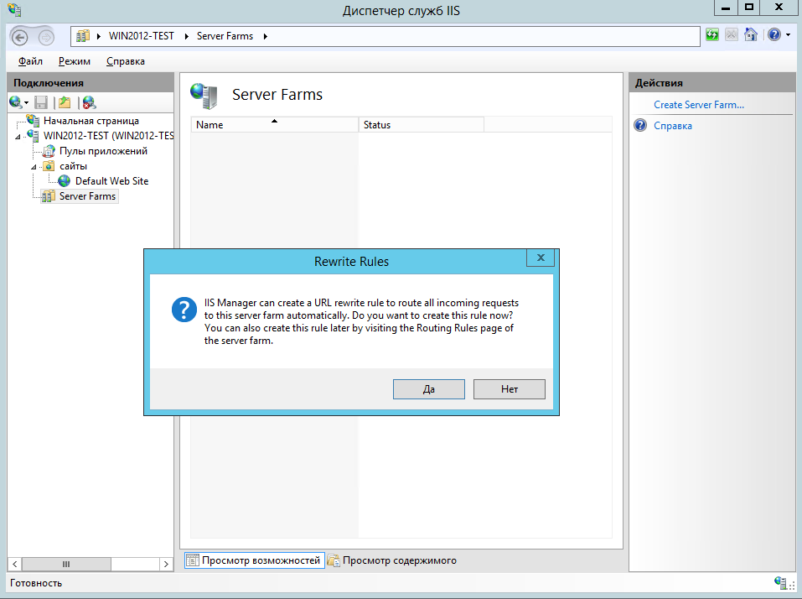Click the Home icon in address toolbar
This screenshot has width=802, height=599.
tap(751, 35)
